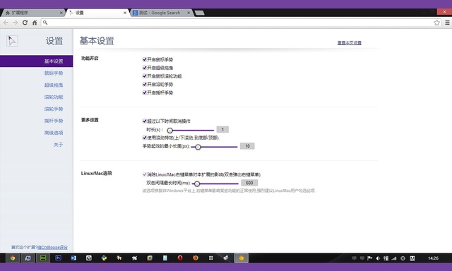This screenshot has height=271, width=452.
Task: Open Opera browser from the taskbar
Action: point(180,258)
